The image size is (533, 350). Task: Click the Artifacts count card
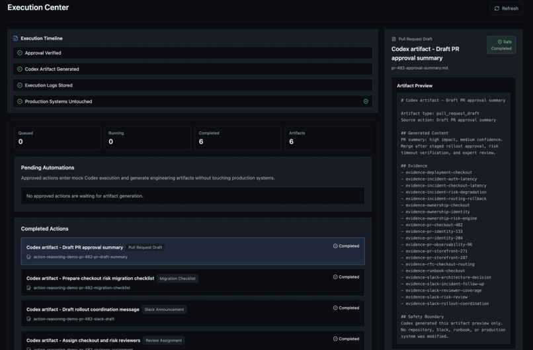pyautogui.click(x=328, y=138)
